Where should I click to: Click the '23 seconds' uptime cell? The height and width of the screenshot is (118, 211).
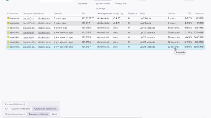pyautogui.click(x=174, y=47)
